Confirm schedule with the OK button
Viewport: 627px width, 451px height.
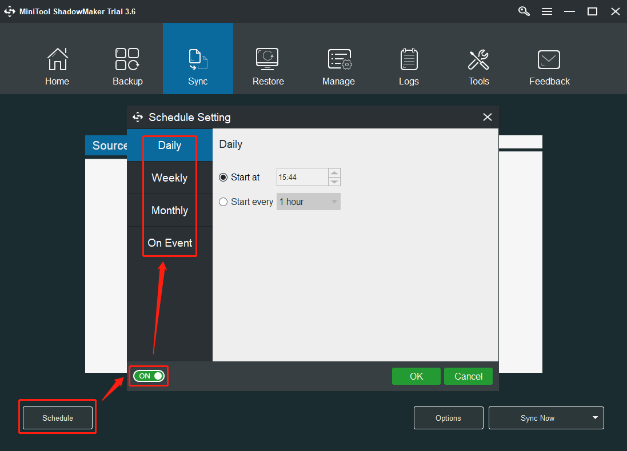(416, 376)
